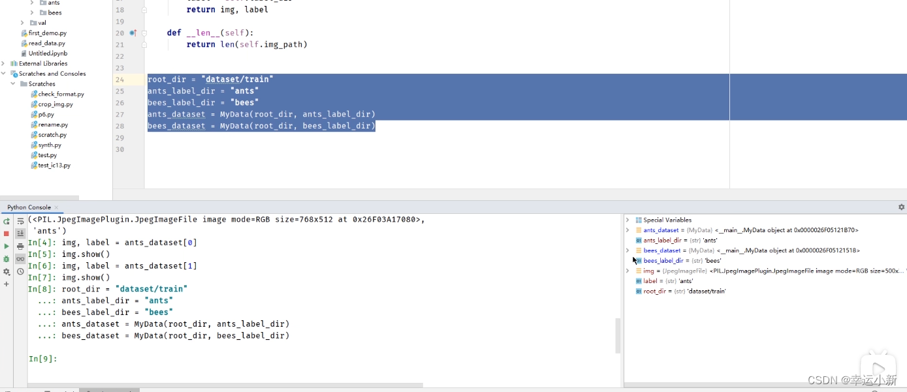Toggle show variables glasses icon
The height and width of the screenshot is (392, 907).
click(x=20, y=259)
